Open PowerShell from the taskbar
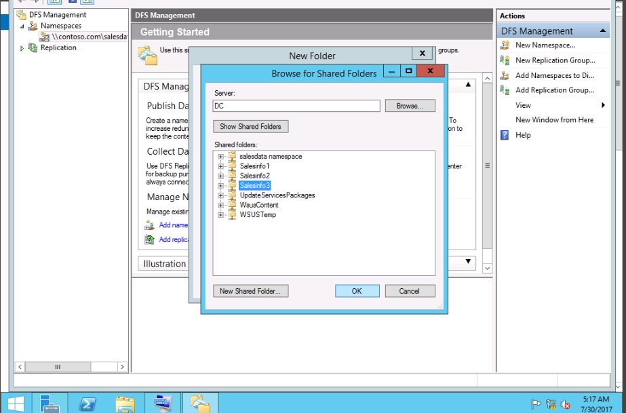Image resolution: width=626 pixels, height=413 pixels. pyautogui.click(x=87, y=403)
